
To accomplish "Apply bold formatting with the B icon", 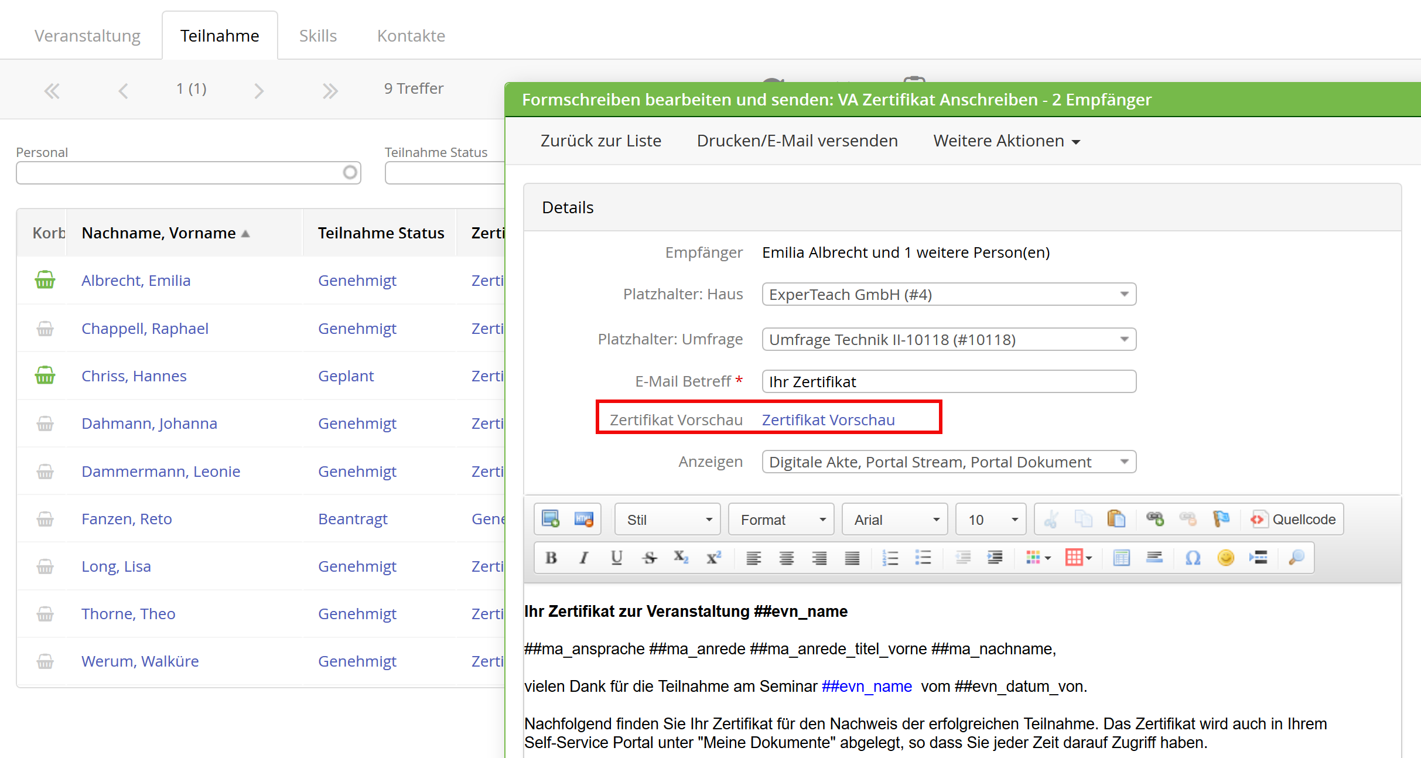I will (x=551, y=558).
